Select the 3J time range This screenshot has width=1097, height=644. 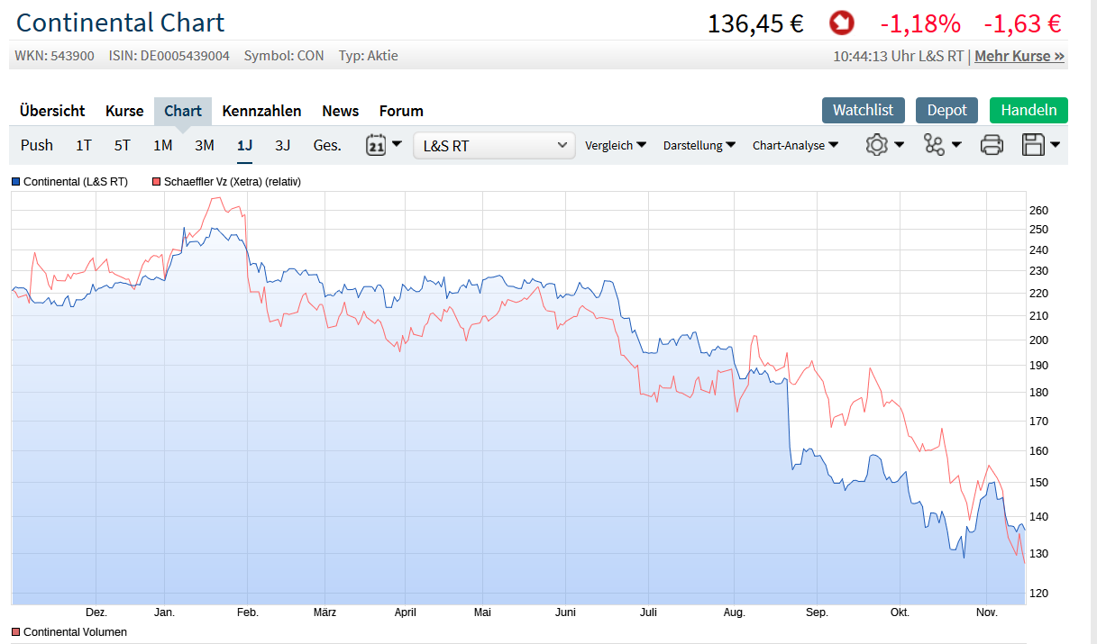pos(283,145)
